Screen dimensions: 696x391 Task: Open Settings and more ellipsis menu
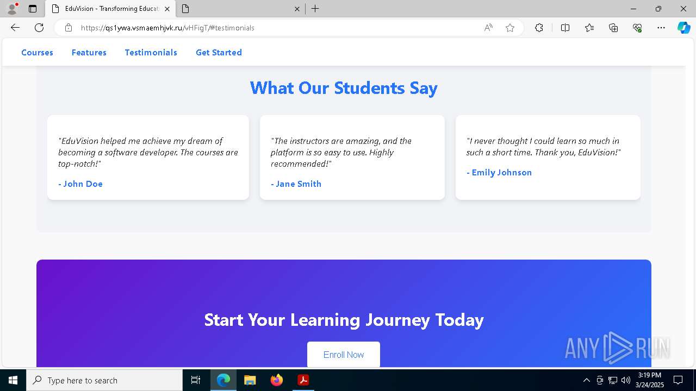pyautogui.click(x=661, y=28)
